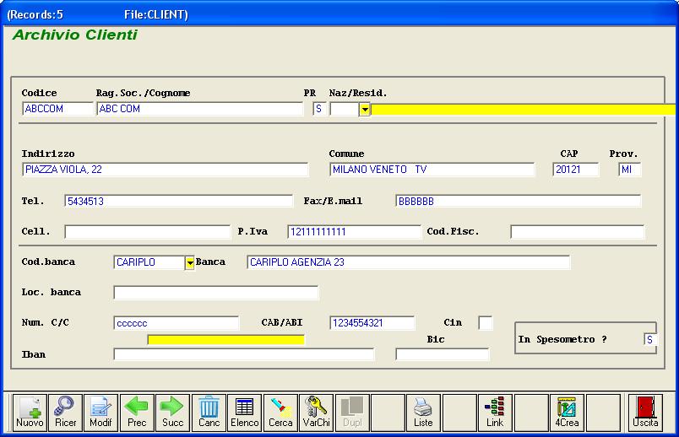Select the Cod.banca CARIPLO combo field
679x437 pixels.
coord(149,262)
